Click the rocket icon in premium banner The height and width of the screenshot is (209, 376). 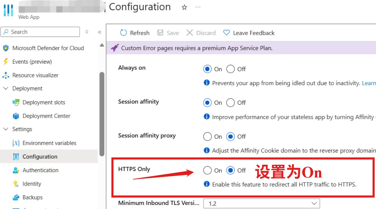tap(115, 48)
